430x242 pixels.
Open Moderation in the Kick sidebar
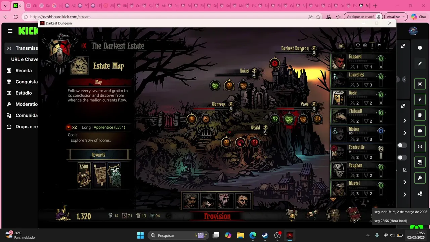point(21,104)
